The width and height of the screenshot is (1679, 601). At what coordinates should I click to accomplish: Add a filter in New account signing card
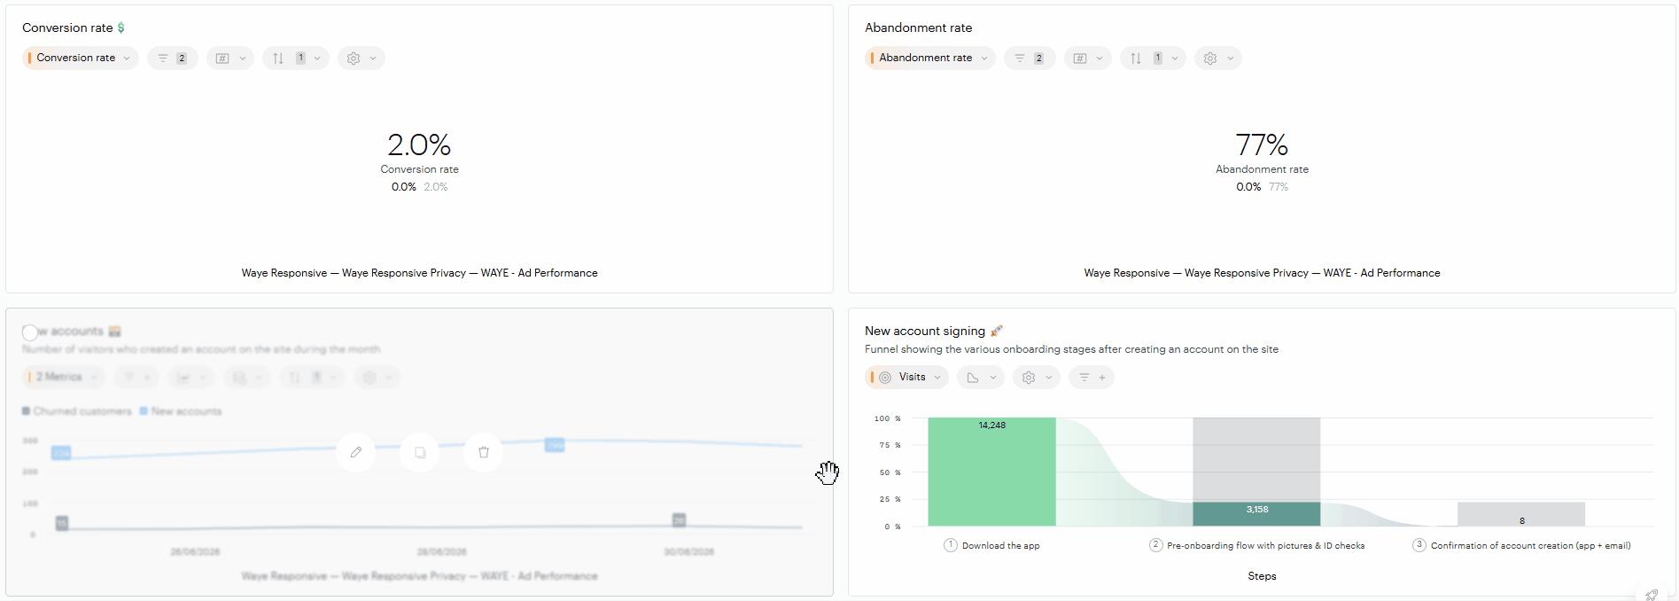1092,377
